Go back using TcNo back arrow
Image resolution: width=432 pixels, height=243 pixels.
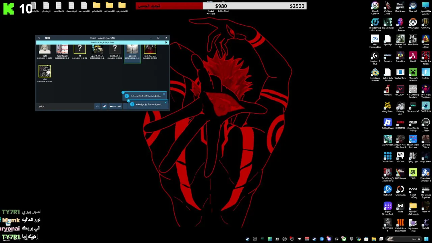(39, 38)
